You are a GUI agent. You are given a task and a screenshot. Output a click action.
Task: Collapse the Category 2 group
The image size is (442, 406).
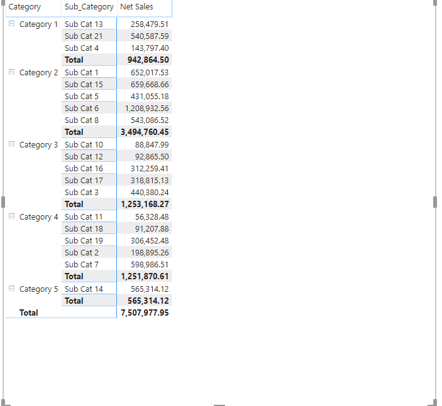11,72
